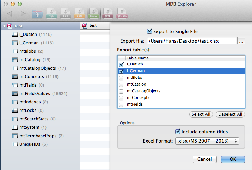This screenshot has height=170, width=252.
Task: Uncheck the Include column titles option
Action: click(178, 132)
